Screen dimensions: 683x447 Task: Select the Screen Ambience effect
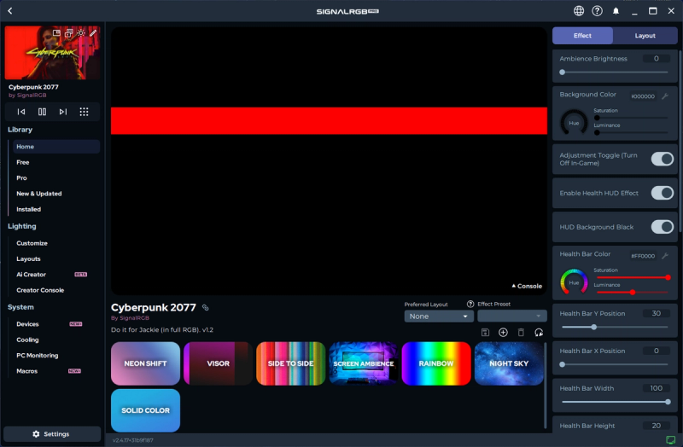pos(364,363)
